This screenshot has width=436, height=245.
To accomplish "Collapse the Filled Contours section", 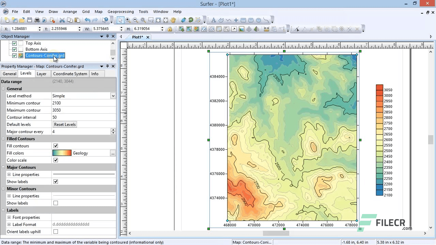I will pos(3,138).
